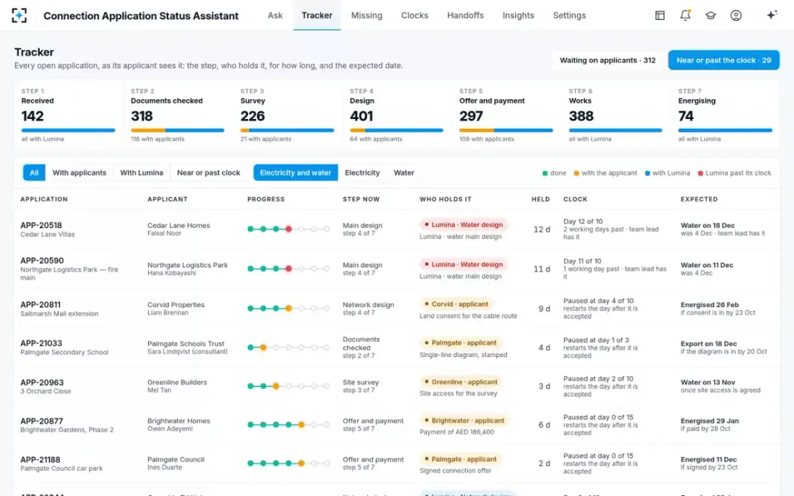Switch to the Tracker tab
Image resolution: width=794 pixels, height=496 pixels.
[317, 15]
